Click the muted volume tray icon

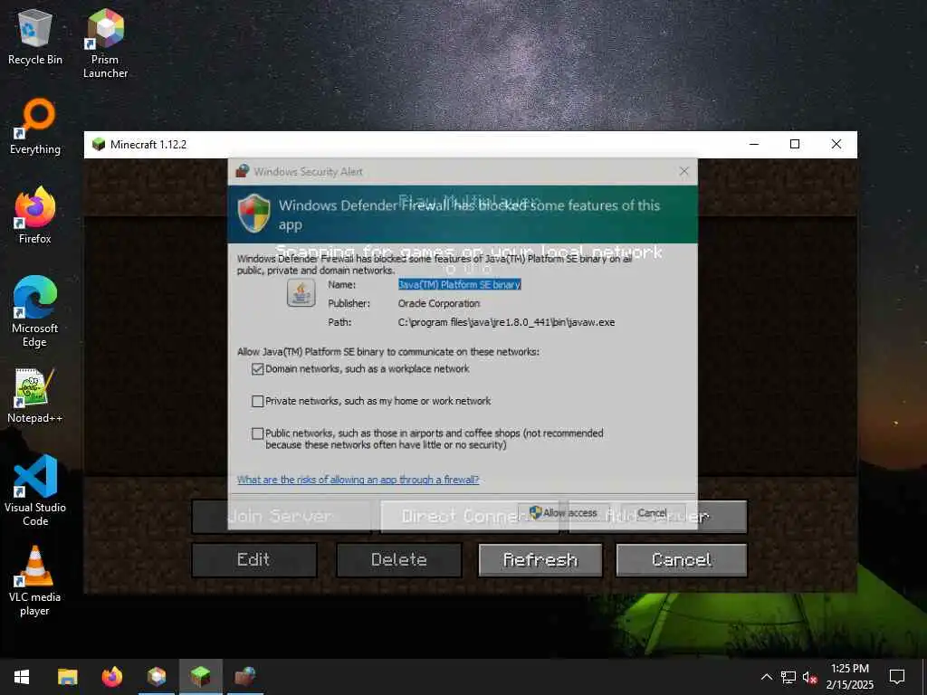(810, 677)
